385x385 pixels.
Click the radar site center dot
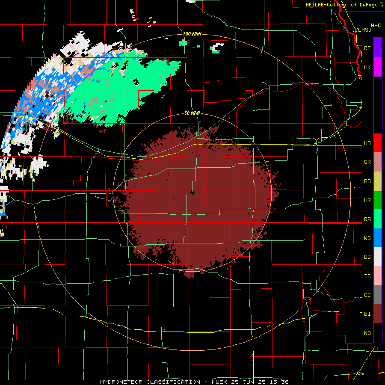(192, 192)
